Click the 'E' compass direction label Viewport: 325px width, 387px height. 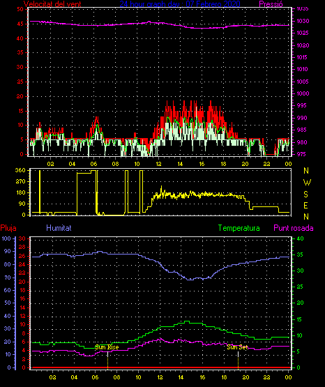pyautogui.click(x=305, y=206)
